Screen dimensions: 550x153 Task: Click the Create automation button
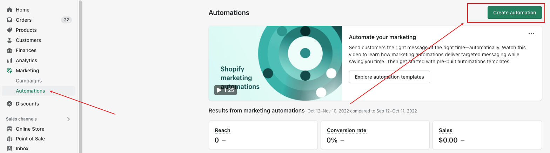tap(515, 13)
